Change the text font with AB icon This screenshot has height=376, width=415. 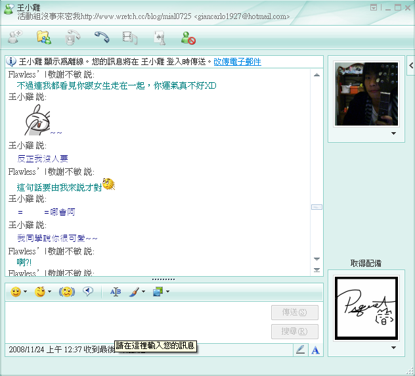(116, 292)
